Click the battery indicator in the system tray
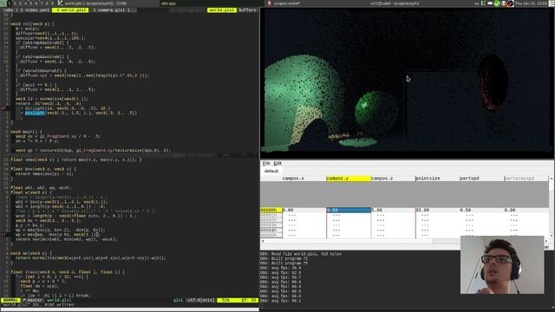Viewport: 555px width, 312px height. click(490, 3)
